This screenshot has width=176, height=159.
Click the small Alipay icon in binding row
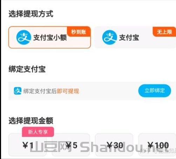click(18, 91)
